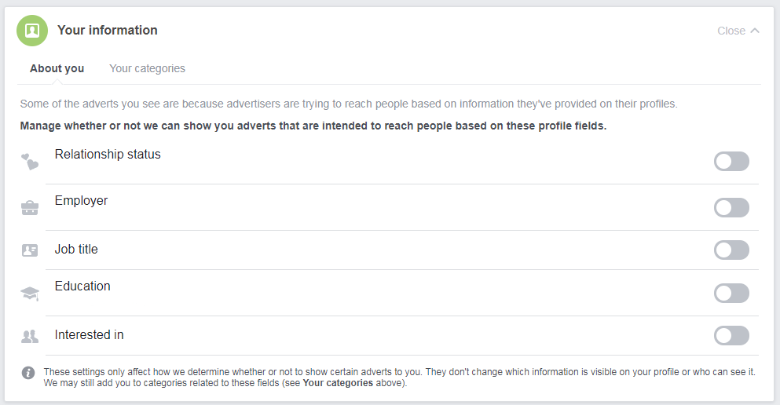
Task: Toggle the Interested in advert setting
Action: [731, 336]
